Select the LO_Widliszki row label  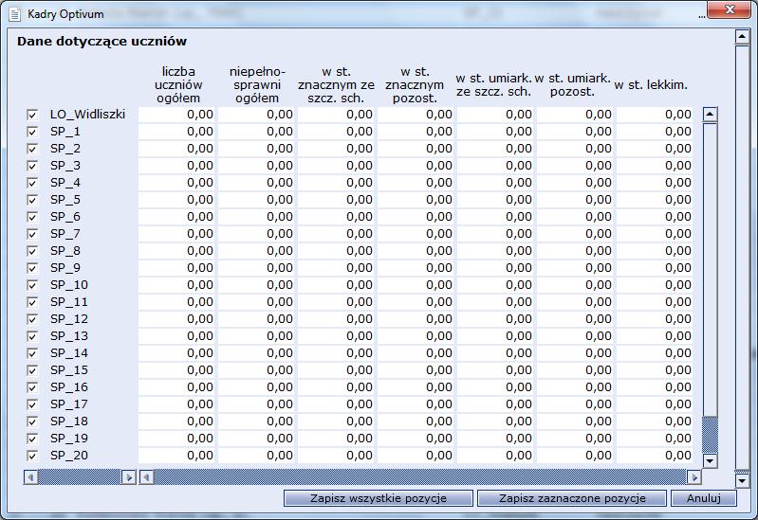coord(87,115)
